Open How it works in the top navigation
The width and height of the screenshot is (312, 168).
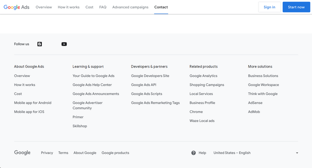pos(69,7)
